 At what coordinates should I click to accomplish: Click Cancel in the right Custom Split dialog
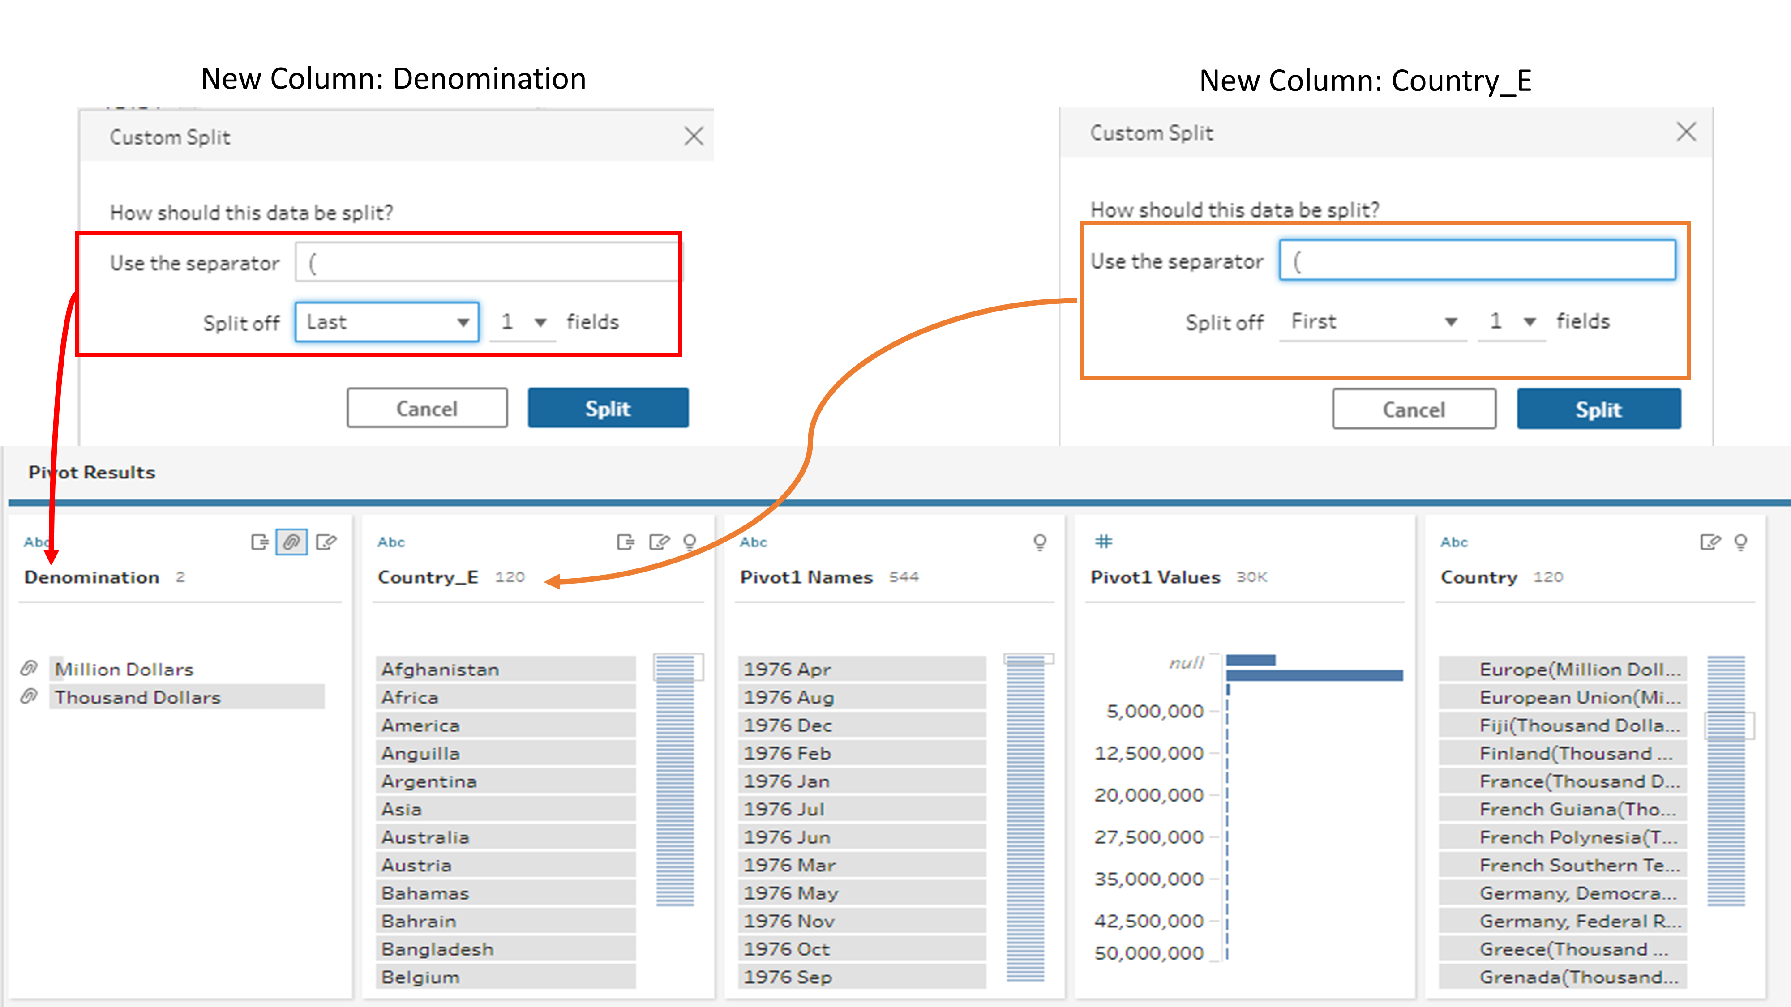coord(1414,410)
